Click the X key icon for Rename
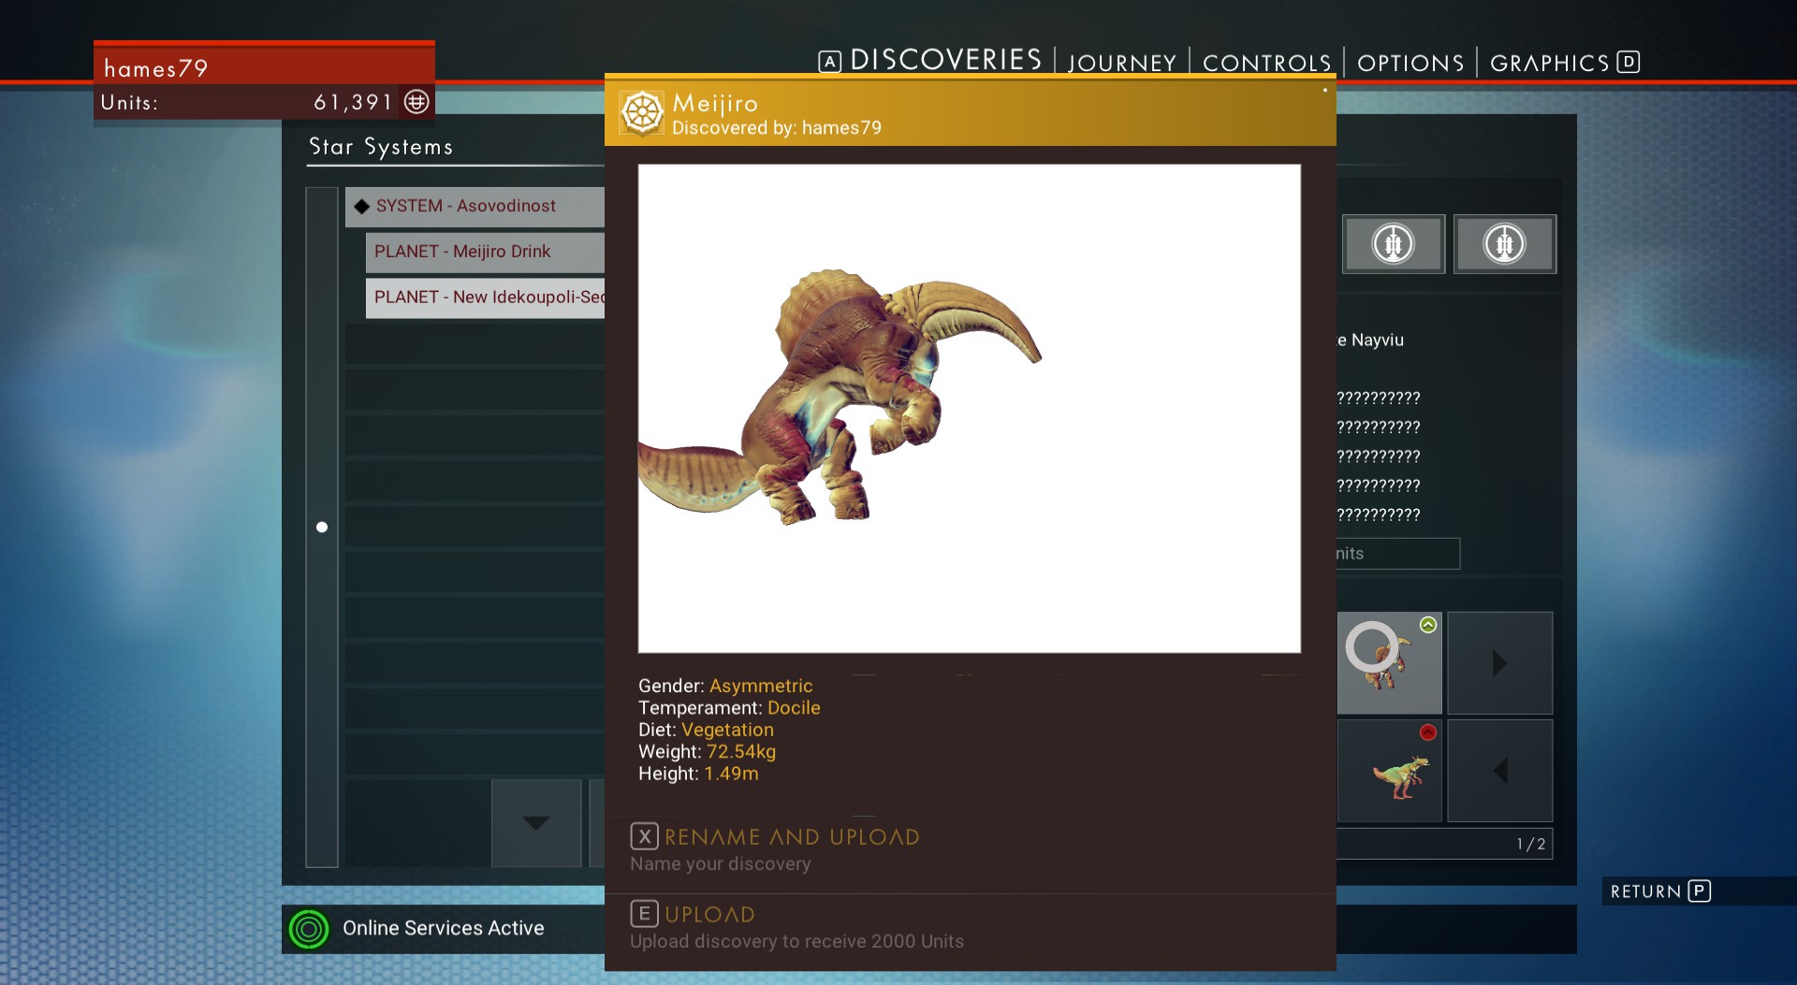The image size is (1797, 985). coord(644,836)
